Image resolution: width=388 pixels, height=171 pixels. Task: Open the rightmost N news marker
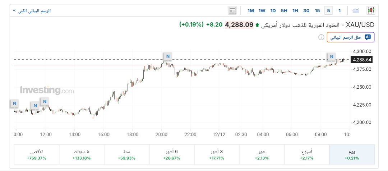pos(332,56)
